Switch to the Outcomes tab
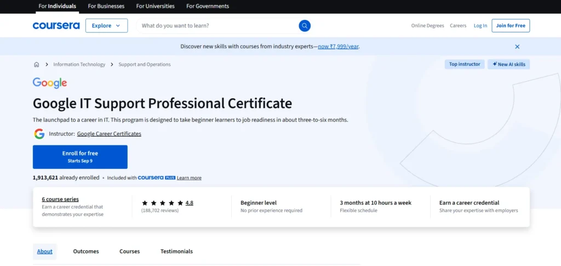This screenshot has height=266, width=561. [x=86, y=251]
